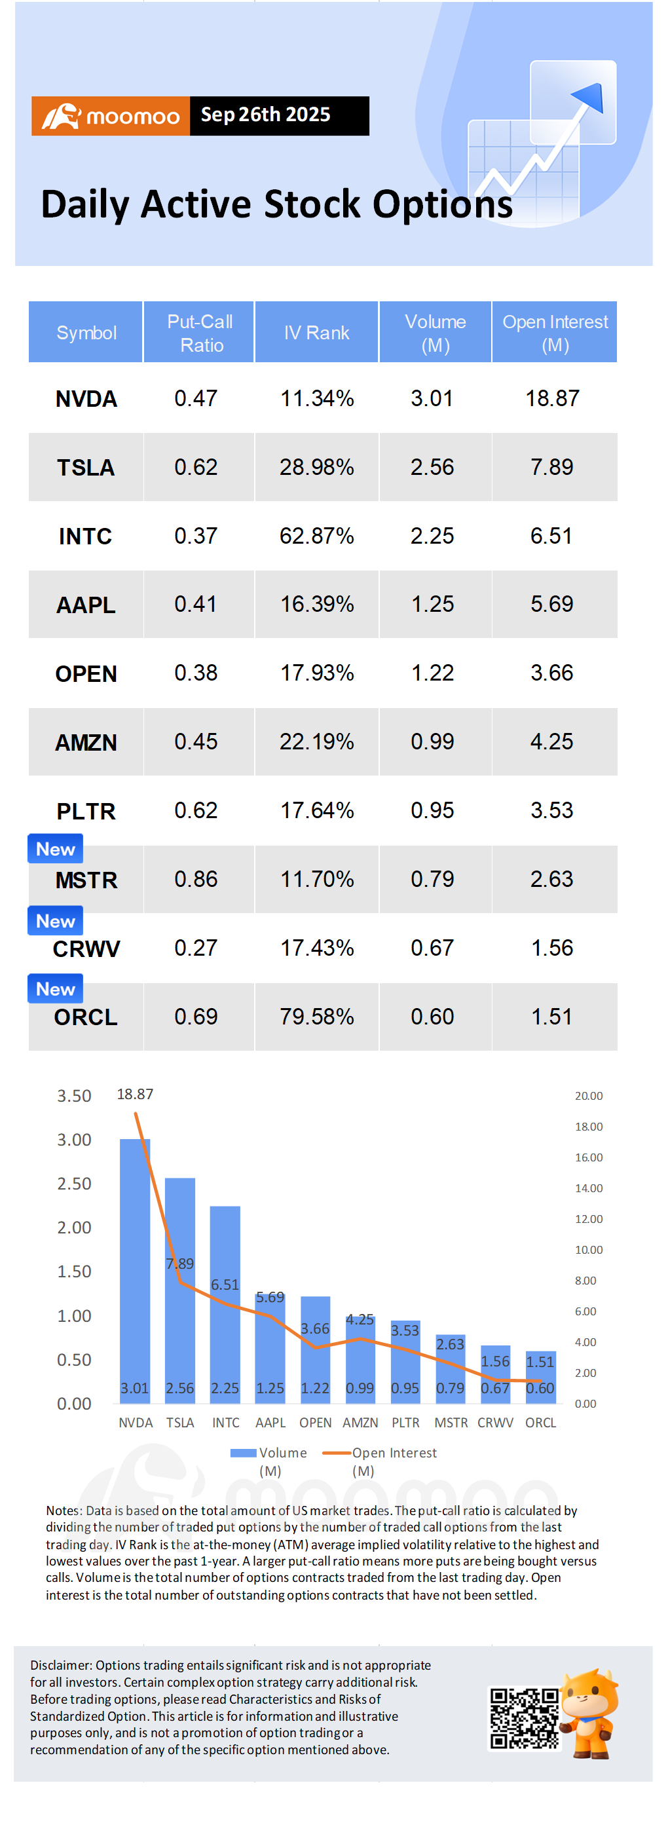668x1821 pixels.
Task: Select the Put-Call Ratio column header
Action: [x=199, y=333]
